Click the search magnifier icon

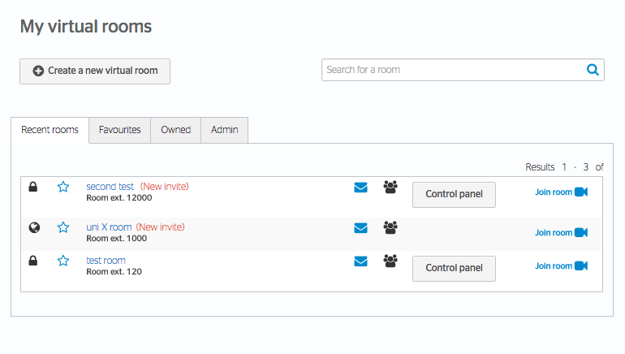point(593,70)
